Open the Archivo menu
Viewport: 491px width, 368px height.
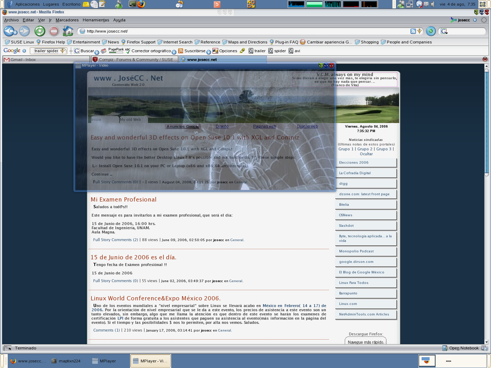11,20
